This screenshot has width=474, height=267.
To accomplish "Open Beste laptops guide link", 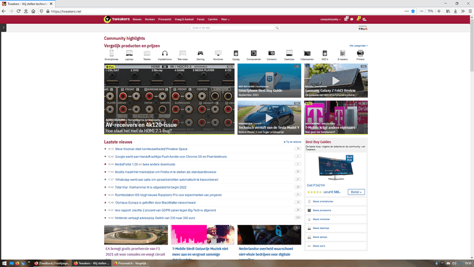I will coord(320,237).
